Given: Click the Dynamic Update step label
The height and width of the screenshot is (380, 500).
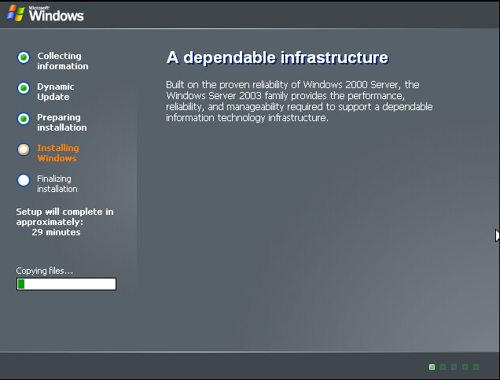Looking at the screenshot, I should [56, 91].
